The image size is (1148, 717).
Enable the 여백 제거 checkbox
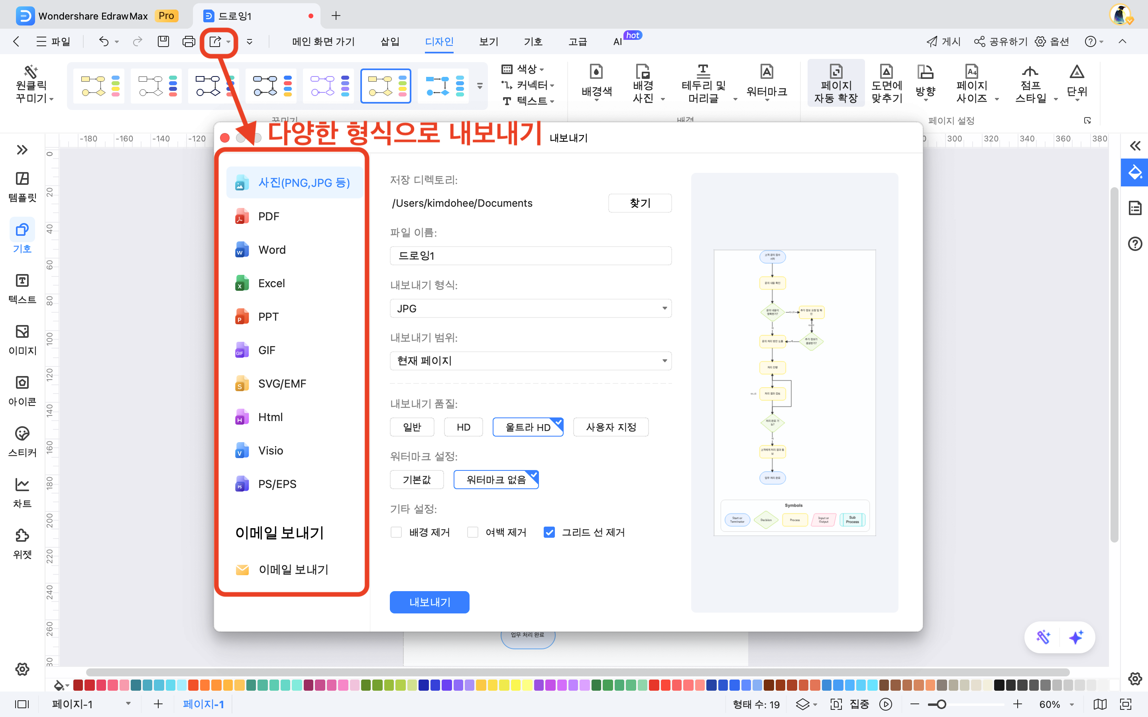[x=472, y=532]
